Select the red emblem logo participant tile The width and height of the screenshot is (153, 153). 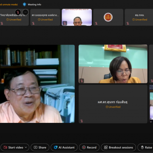[x=108, y=17]
